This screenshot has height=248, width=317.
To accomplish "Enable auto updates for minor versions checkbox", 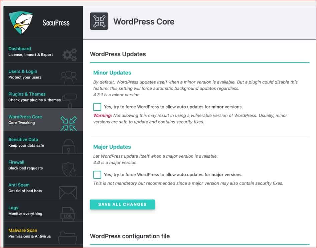I will (x=97, y=107).
